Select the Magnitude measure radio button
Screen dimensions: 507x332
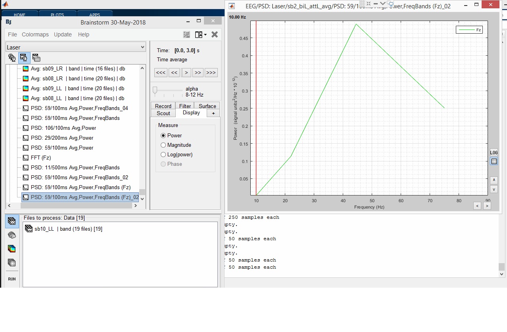point(163,145)
